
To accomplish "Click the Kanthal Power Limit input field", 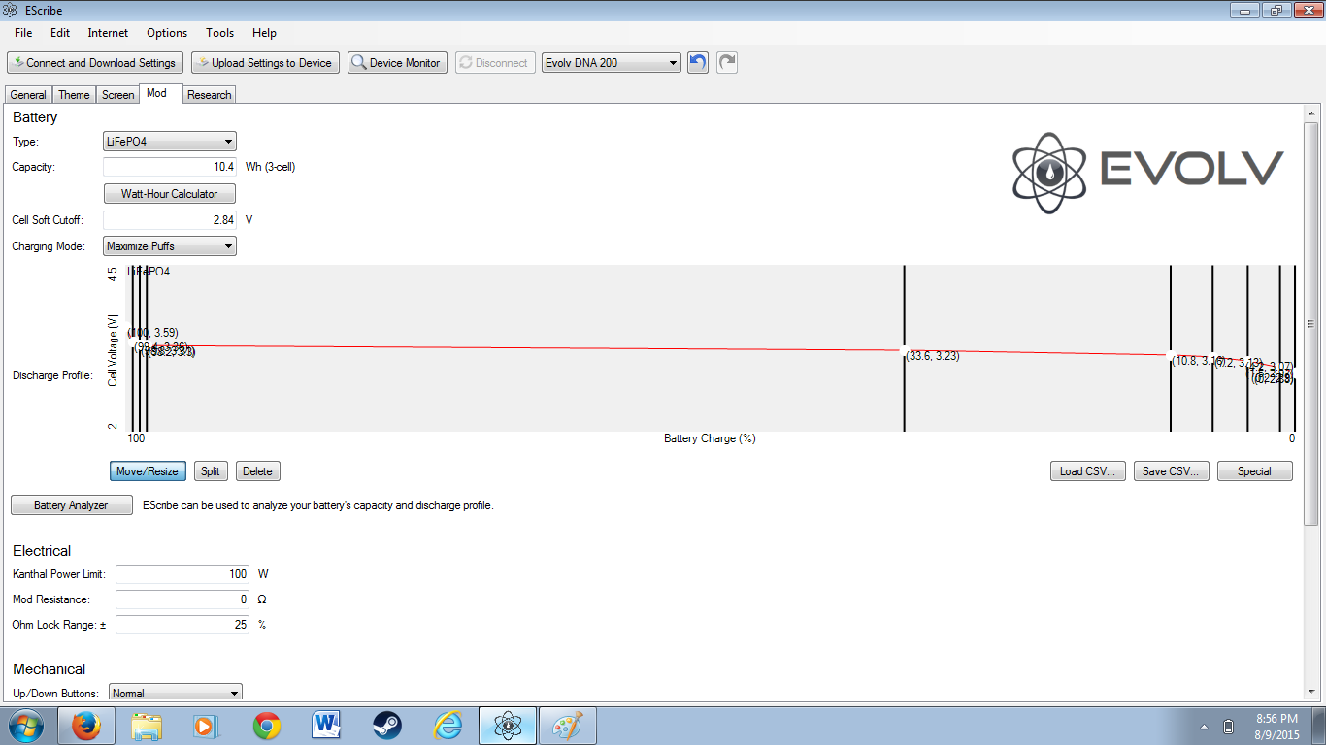I will pyautogui.click(x=182, y=574).
